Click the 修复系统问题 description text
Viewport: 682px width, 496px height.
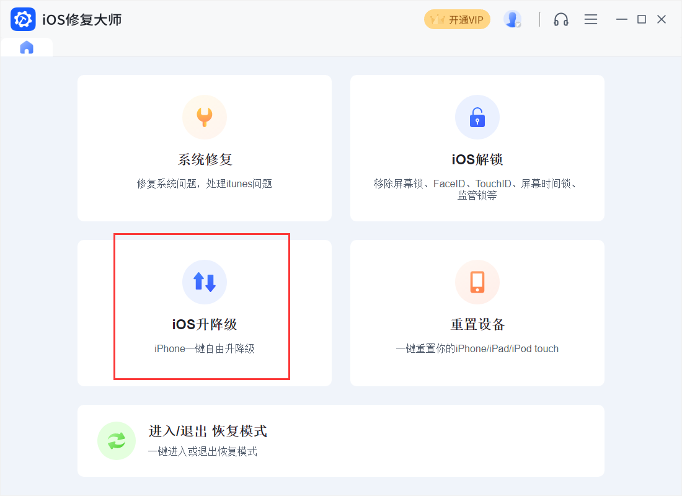click(x=205, y=184)
